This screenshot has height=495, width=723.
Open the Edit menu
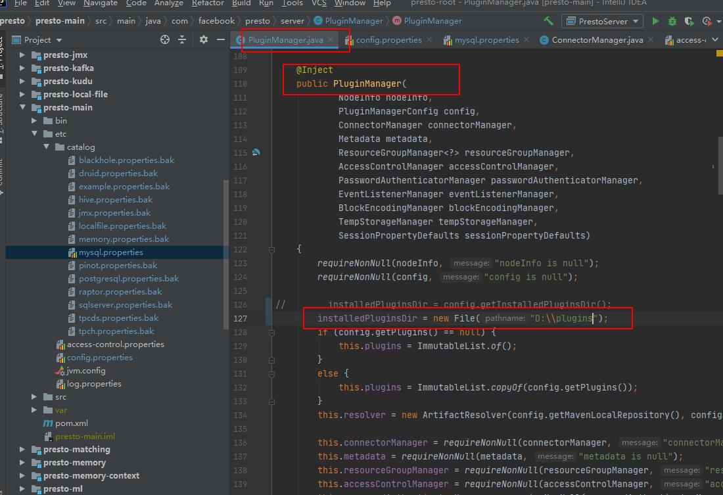coord(42,3)
